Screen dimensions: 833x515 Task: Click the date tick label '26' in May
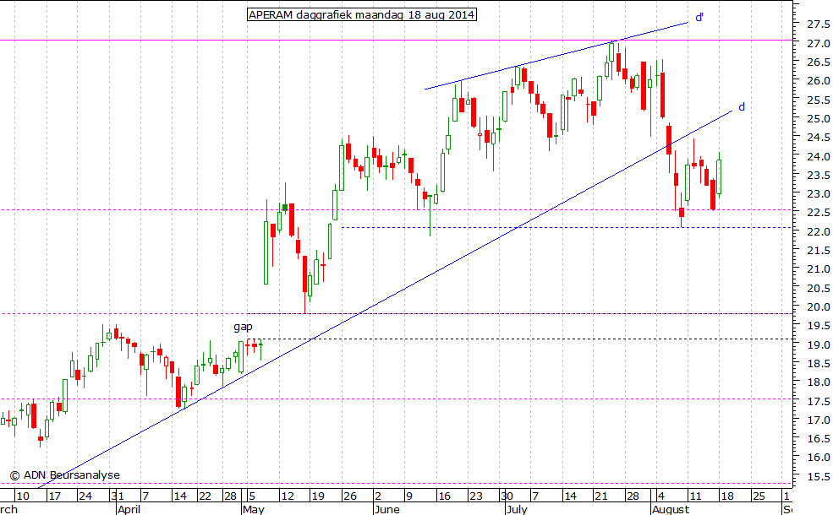coord(349,496)
